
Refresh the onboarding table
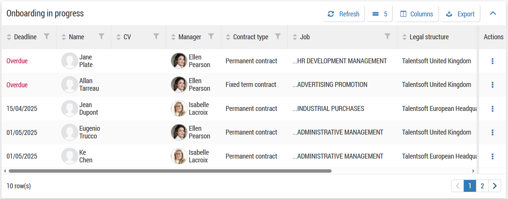[x=343, y=14]
